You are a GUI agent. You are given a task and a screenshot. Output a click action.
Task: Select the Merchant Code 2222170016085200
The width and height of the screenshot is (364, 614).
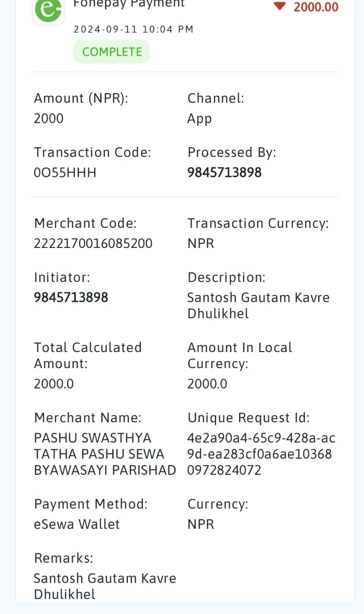coord(93,244)
